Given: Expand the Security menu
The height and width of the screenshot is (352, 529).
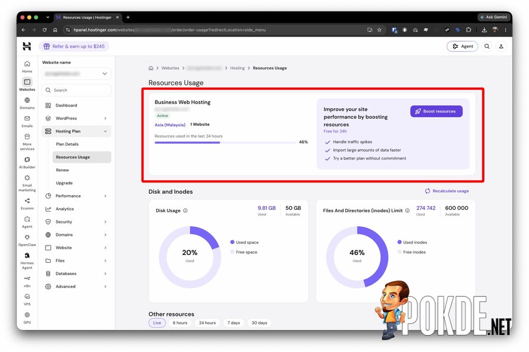Looking at the screenshot, I should pos(76,222).
